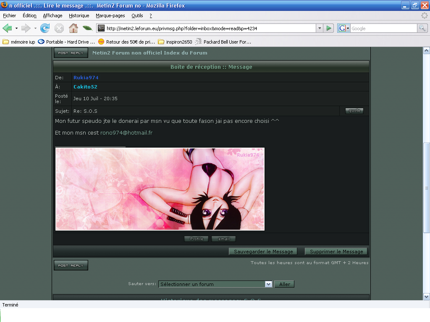Open the Back history dropdown arrow
Viewport: 430px width, 322px height.
coord(16,28)
